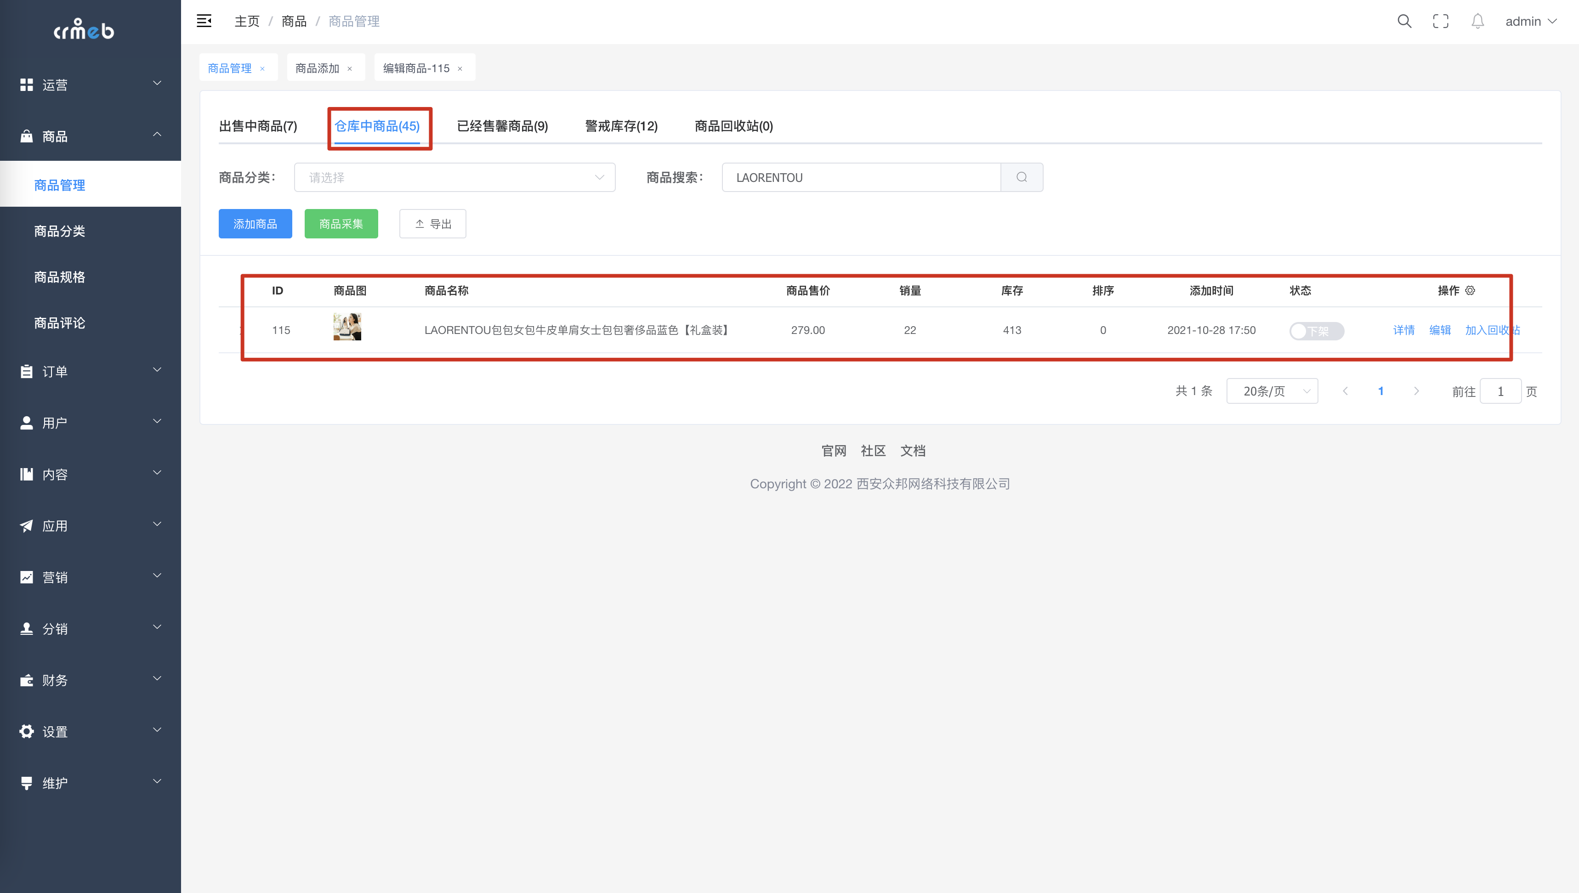Switch to 出售中商品(7) tab
Screen dimensions: 1579x893
[x=258, y=126]
